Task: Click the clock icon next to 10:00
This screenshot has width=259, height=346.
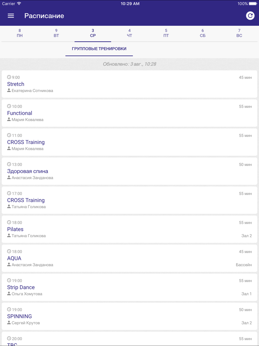Action: 9,106
